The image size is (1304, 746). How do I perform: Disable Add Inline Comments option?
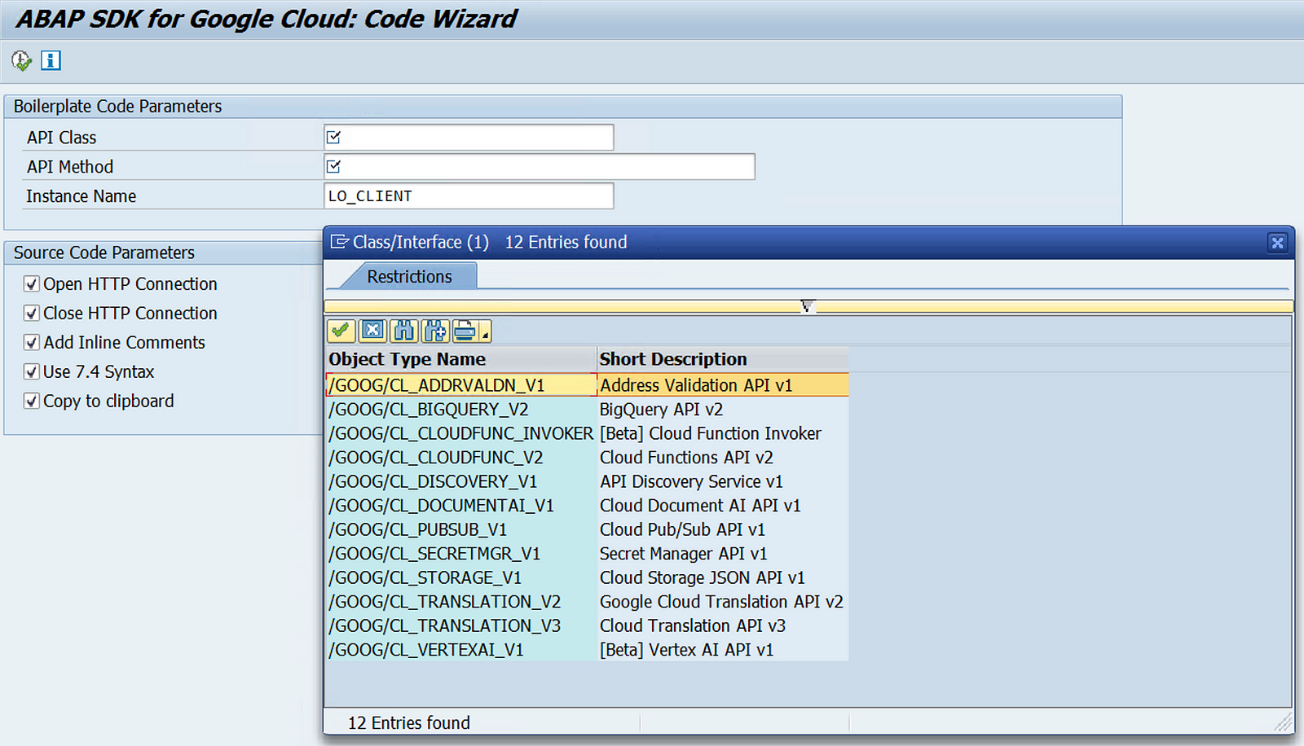(32, 343)
